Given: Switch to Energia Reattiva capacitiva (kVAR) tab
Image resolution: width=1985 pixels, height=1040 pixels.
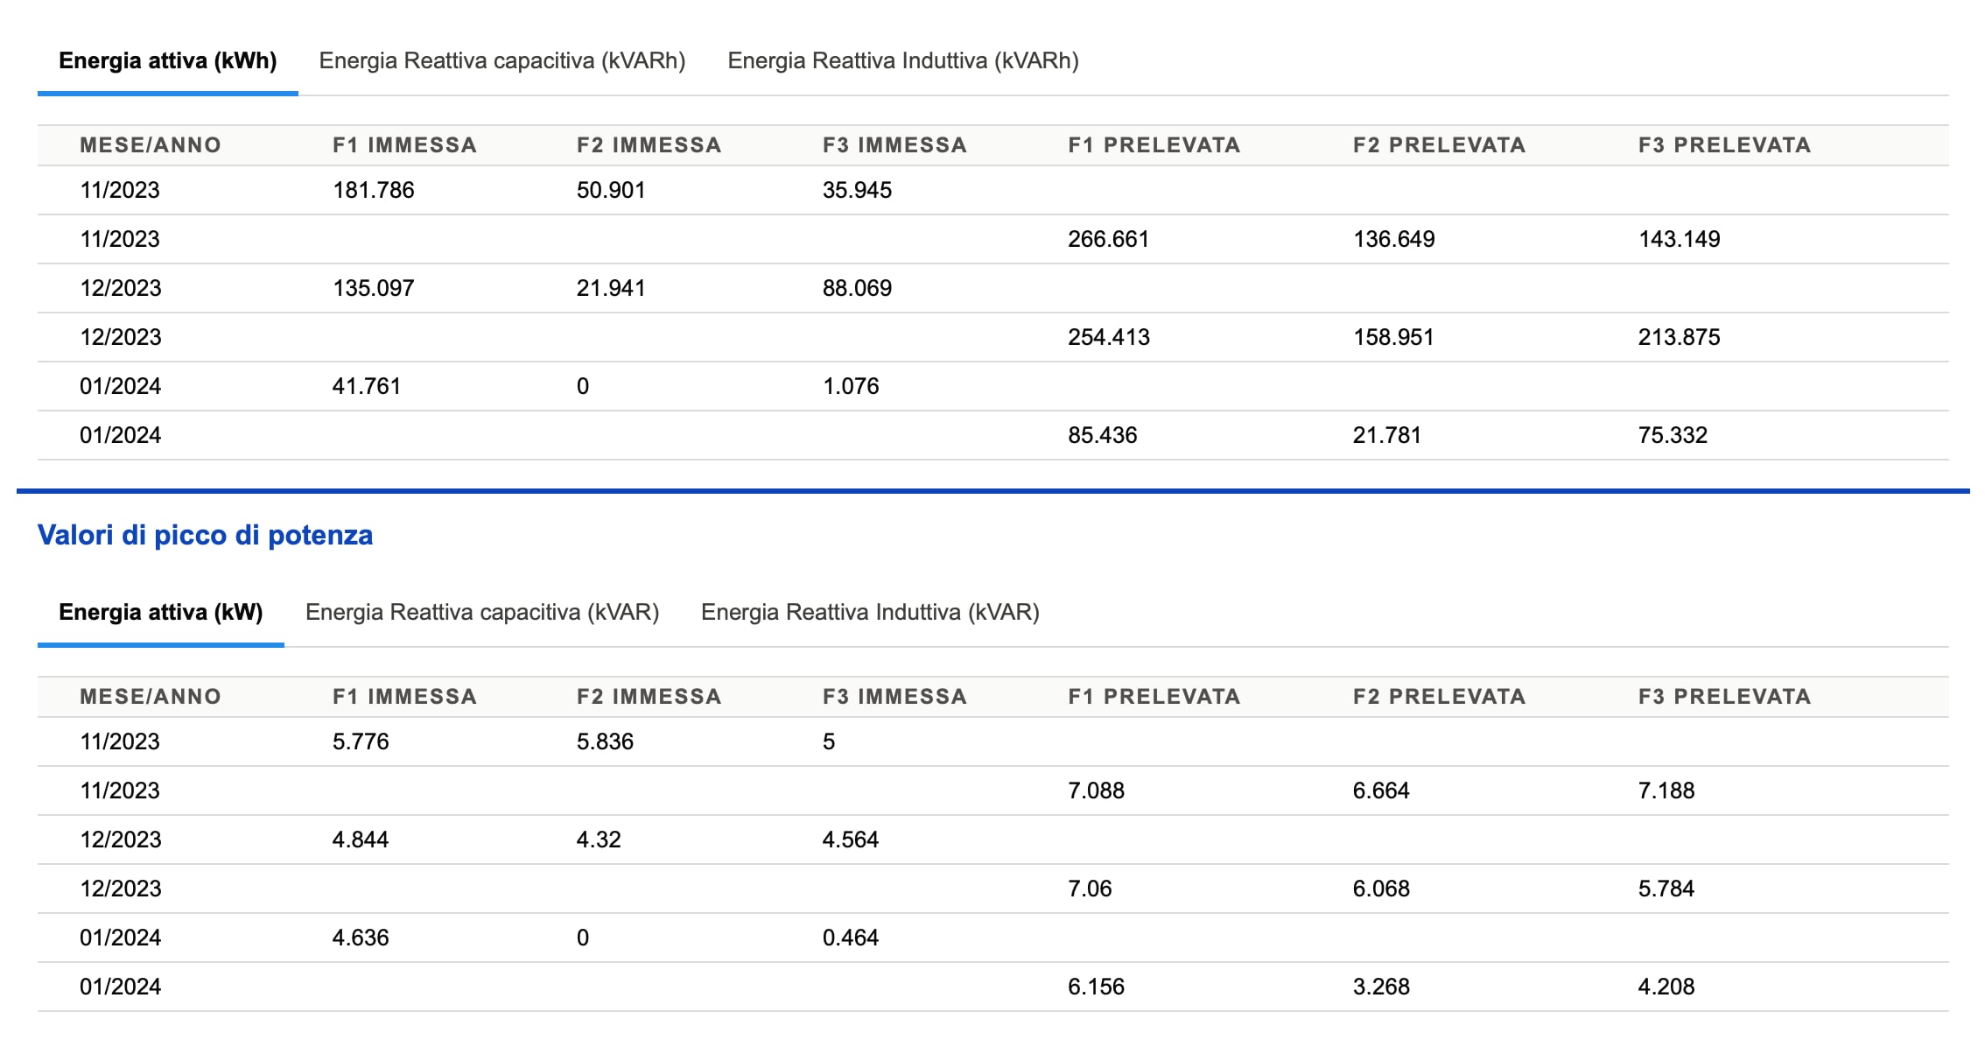Looking at the screenshot, I should (x=481, y=612).
